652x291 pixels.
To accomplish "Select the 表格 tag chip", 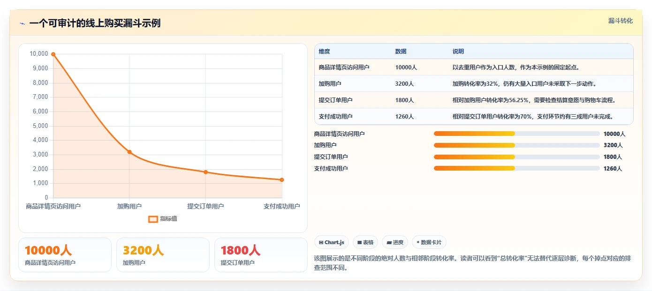I will pyautogui.click(x=365, y=242).
